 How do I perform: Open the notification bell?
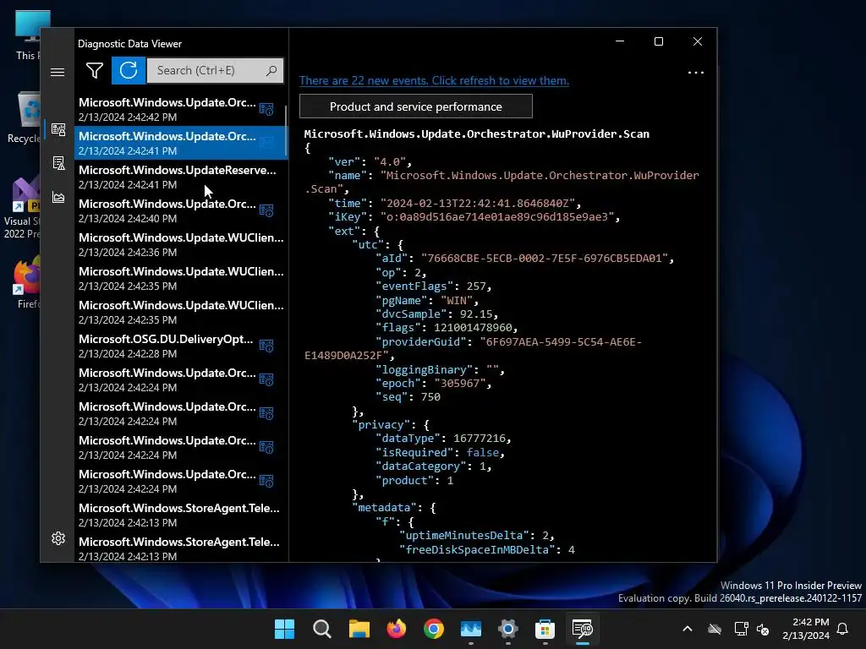843,629
